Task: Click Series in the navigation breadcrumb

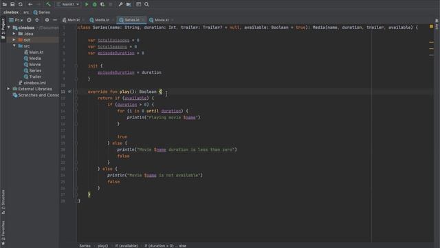Action: 41,12
